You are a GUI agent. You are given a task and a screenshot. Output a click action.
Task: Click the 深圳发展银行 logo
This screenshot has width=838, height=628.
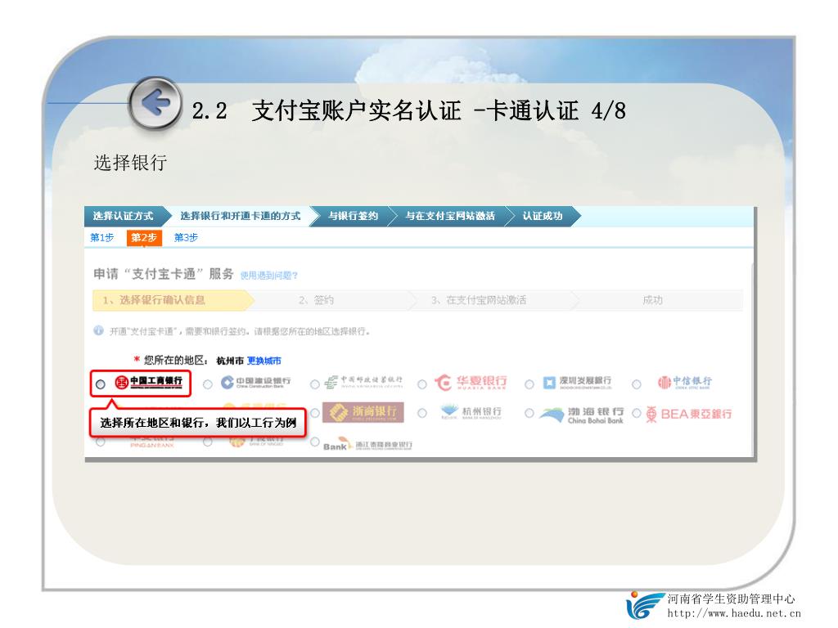(x=577, y=382)
